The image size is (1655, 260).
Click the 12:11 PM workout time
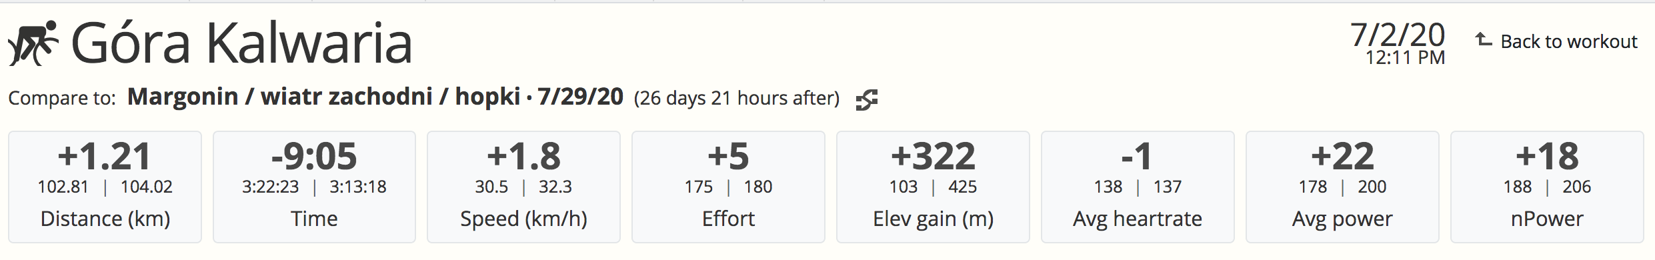(1405, 58)
